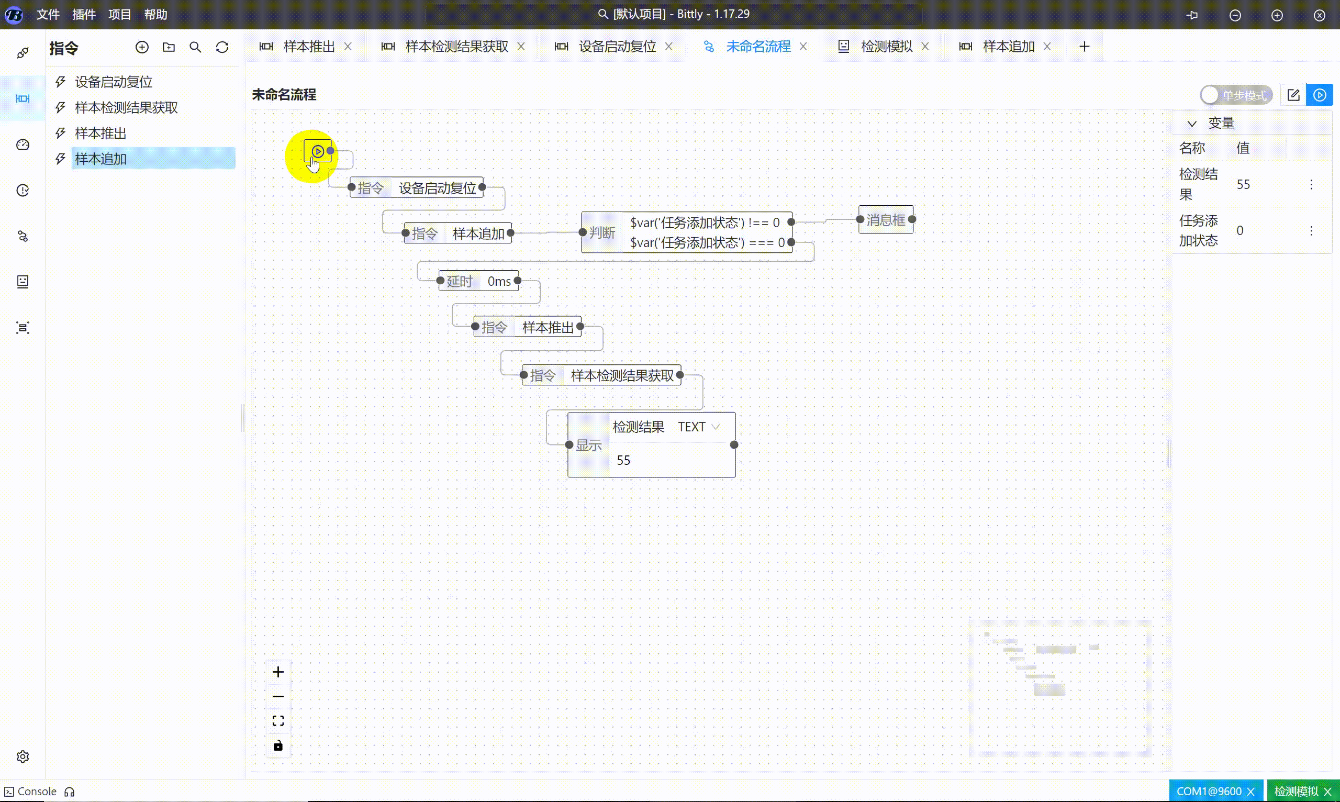Search instructions with magnifier icon
This screenshot has width=1340, height=802.
[196, 47]
